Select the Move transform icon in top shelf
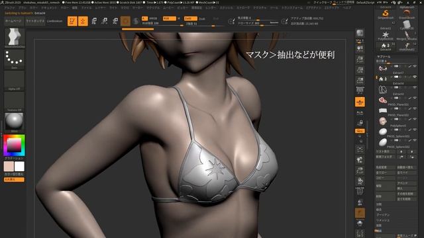This screenshot has width=424, height=238. tap(94, 21)
